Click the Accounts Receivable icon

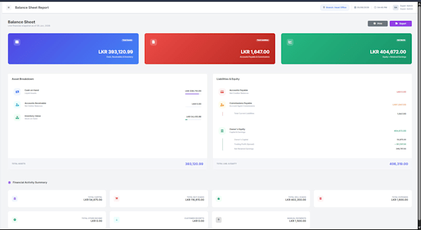click(17, 104)
